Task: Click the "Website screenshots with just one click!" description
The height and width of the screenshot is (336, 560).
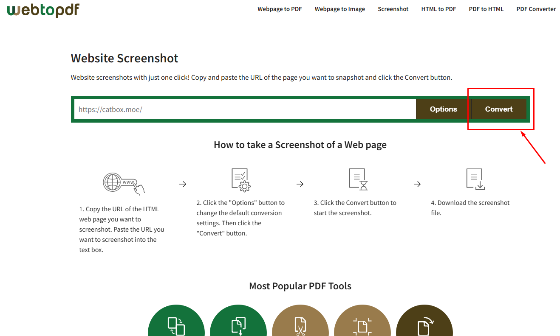Action: point(261,78)
